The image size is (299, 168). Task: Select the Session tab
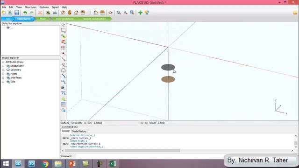coord(66,131)
